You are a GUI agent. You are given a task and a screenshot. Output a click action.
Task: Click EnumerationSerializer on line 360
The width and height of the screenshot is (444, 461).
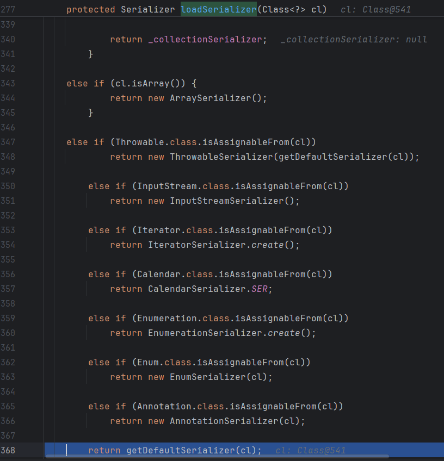click(x=205, y=333)
